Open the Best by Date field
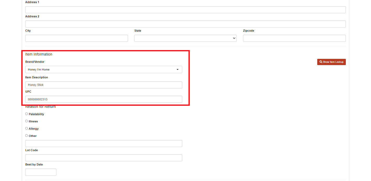Image resolution: width=371 pixels, height=181 pixels. tap(41, 172)
